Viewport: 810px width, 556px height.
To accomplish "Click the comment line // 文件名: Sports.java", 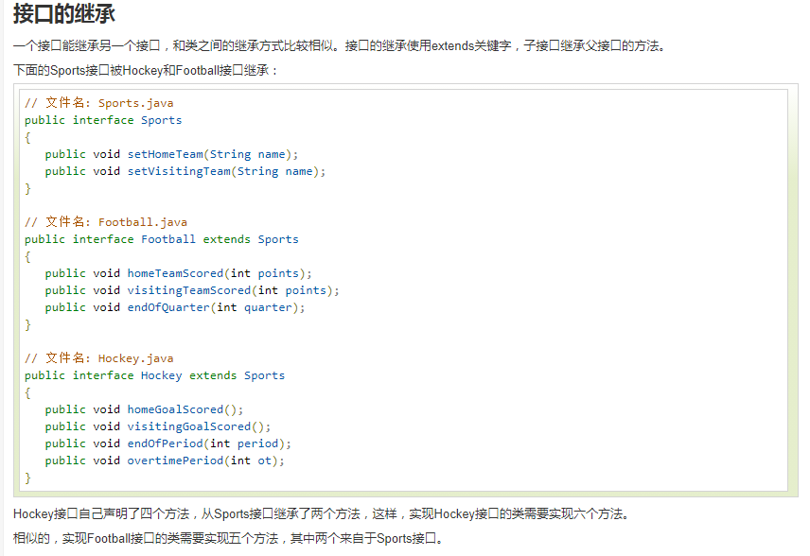I will click(99, 103).
